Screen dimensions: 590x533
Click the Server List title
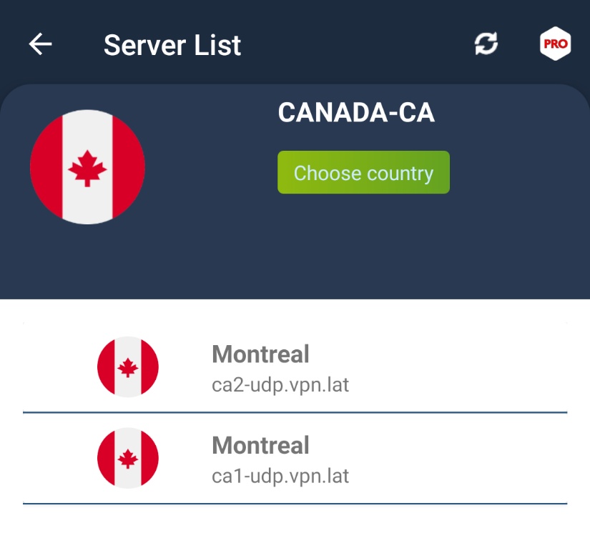tap(172, 45)
